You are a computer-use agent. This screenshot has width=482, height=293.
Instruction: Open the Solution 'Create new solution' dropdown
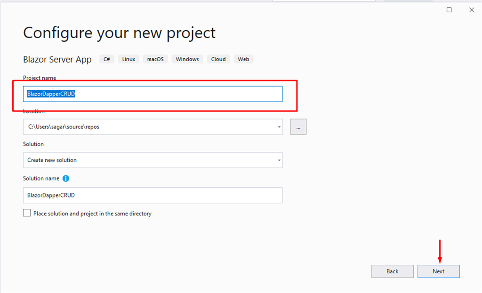pos(153,160)
